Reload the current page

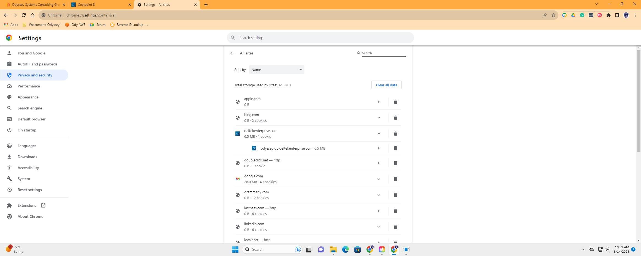(x=24, y=15)
